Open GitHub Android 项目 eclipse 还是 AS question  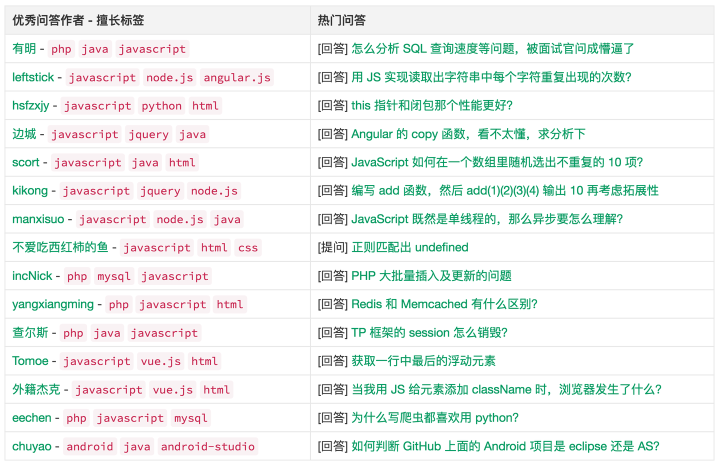pyautogui.click(x=505, y=446)
